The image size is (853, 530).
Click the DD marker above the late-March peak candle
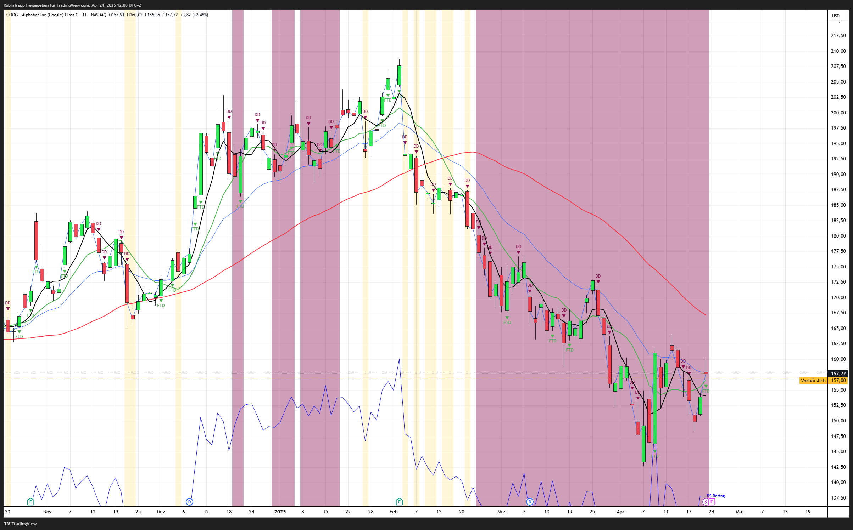(598, 276)
